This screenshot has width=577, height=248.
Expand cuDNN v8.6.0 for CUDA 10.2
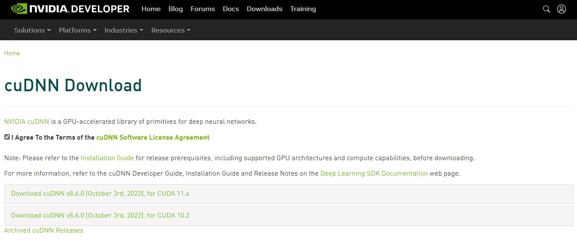pyautogui.click(x=100, y=215)
